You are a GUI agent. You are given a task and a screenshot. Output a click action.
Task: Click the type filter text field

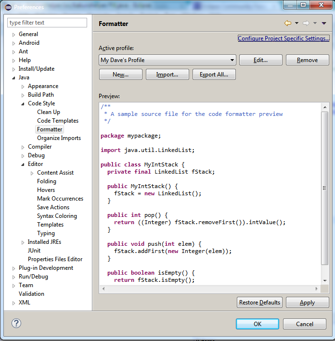pos(47,23)
